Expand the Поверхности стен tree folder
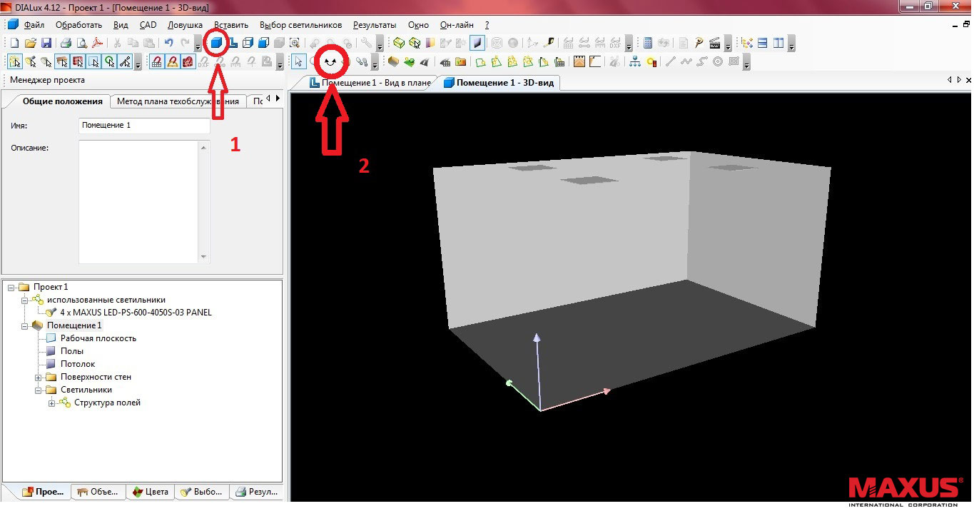This screenshot has height=521, width=974. coord(39,377)
